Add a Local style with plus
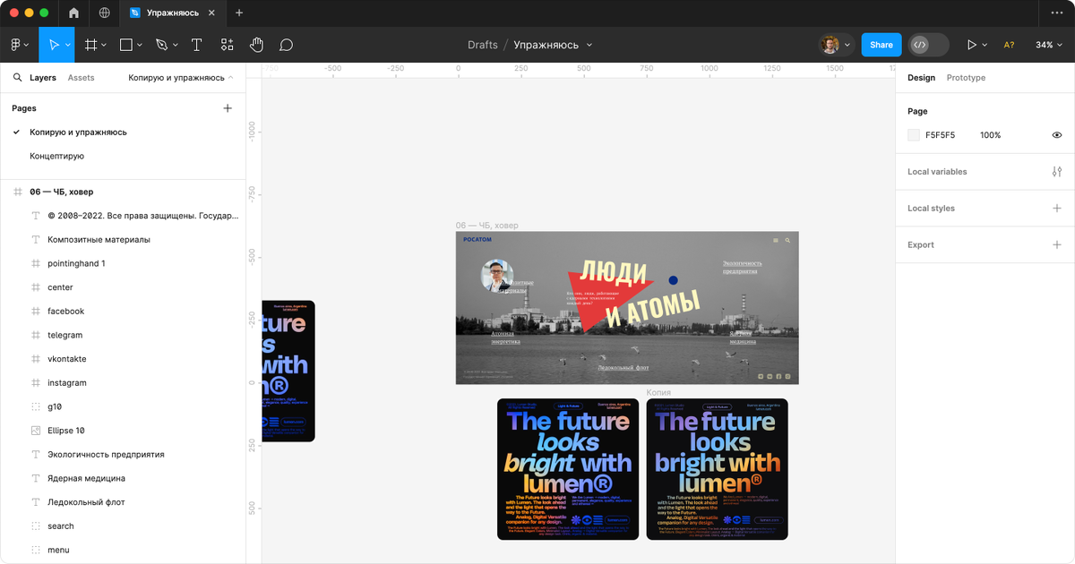This screenshot has width=1075, height=564. click(1057, 209)
